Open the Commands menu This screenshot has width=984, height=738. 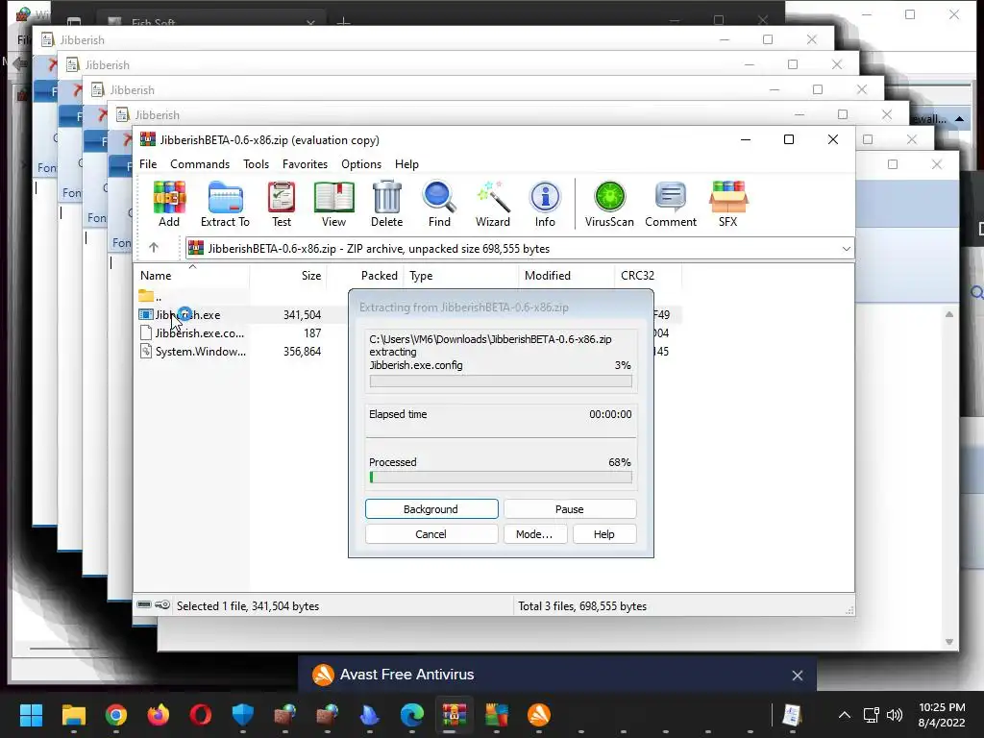200,163
